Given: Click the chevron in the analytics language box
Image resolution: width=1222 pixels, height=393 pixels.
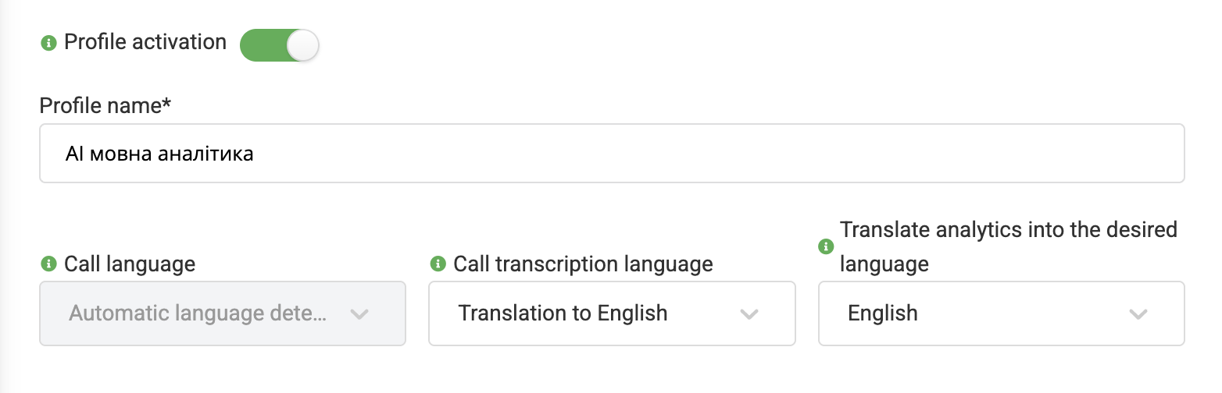Looking at the screenshot, I should click(1138, 314).
